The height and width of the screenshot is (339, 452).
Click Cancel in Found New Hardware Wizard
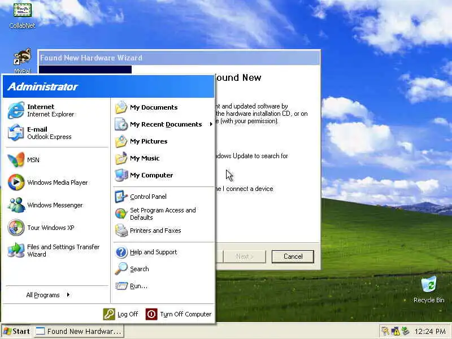click(293, 257)
